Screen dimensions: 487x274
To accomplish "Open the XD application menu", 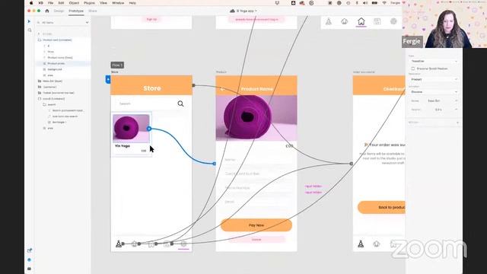I will (x=40, y=3).
